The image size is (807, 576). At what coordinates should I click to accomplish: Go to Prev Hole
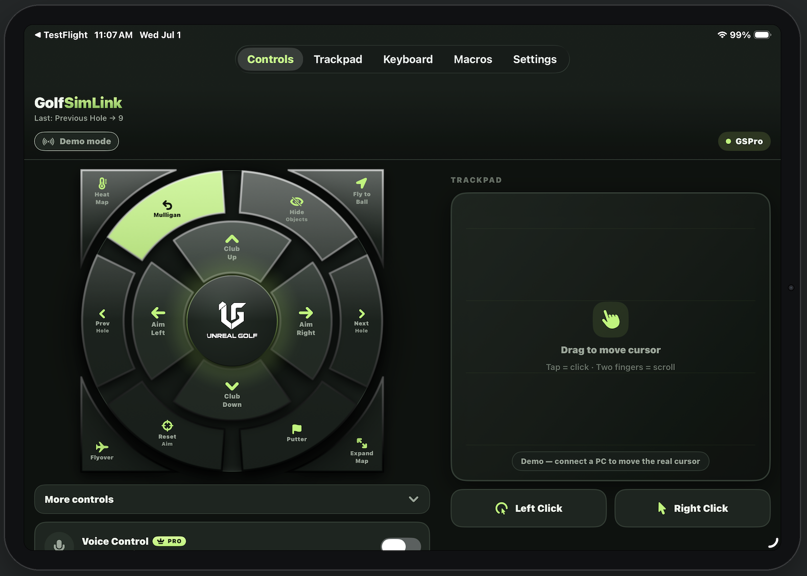[x=102, y=320]
